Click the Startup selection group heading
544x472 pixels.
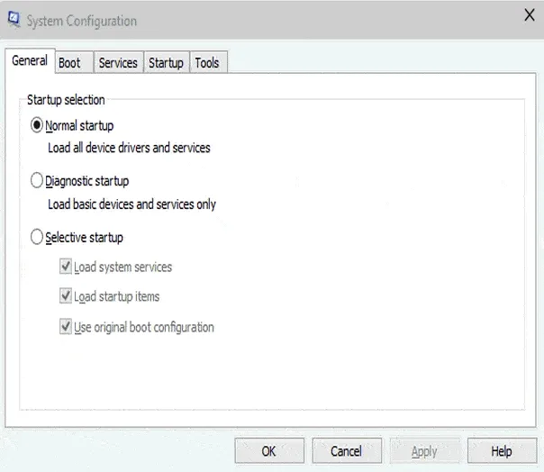[66, 100]
